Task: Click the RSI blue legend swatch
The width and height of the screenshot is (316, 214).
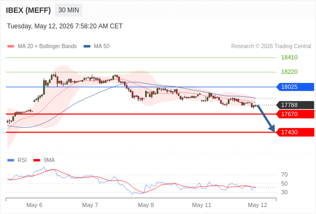Action: coord(11,160)
